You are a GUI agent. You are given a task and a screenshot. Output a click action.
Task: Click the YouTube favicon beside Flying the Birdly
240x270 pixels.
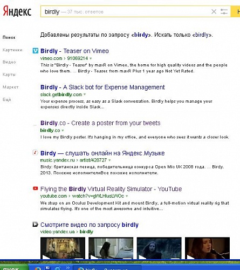point(36,188)
